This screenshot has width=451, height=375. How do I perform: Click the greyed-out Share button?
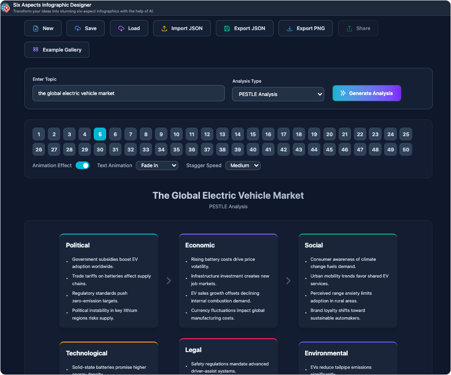(x=358, y=29)
